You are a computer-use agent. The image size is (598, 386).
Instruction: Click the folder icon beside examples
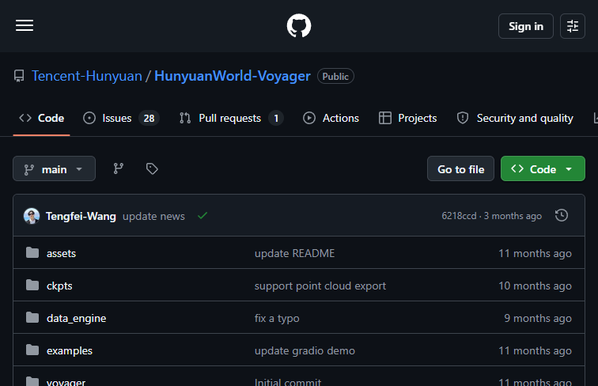[32, 350]
